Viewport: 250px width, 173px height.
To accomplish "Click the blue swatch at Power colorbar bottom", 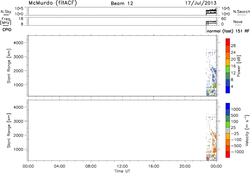I will pos(228,90).
